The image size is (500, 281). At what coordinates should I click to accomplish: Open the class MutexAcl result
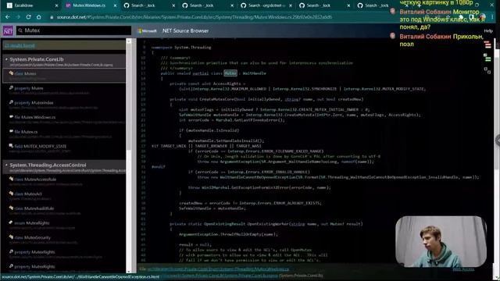64,196
